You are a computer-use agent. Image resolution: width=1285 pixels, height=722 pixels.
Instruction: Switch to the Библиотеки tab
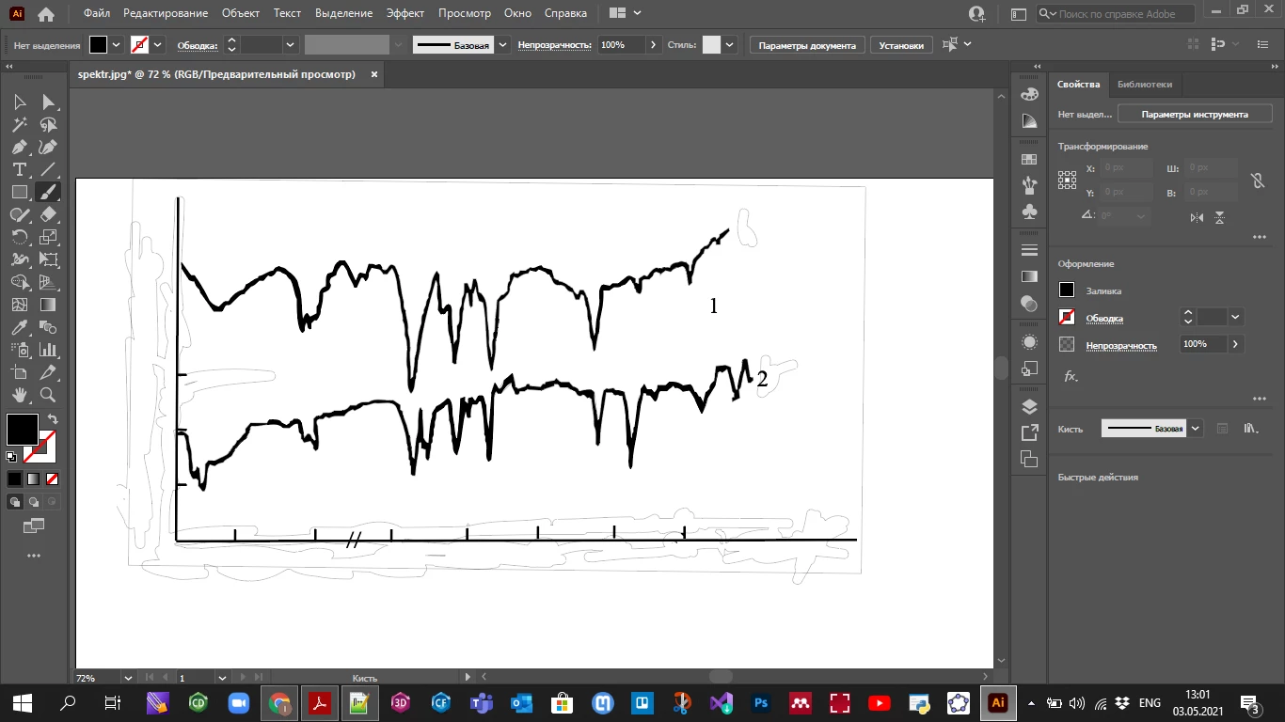coord(1144,84)
